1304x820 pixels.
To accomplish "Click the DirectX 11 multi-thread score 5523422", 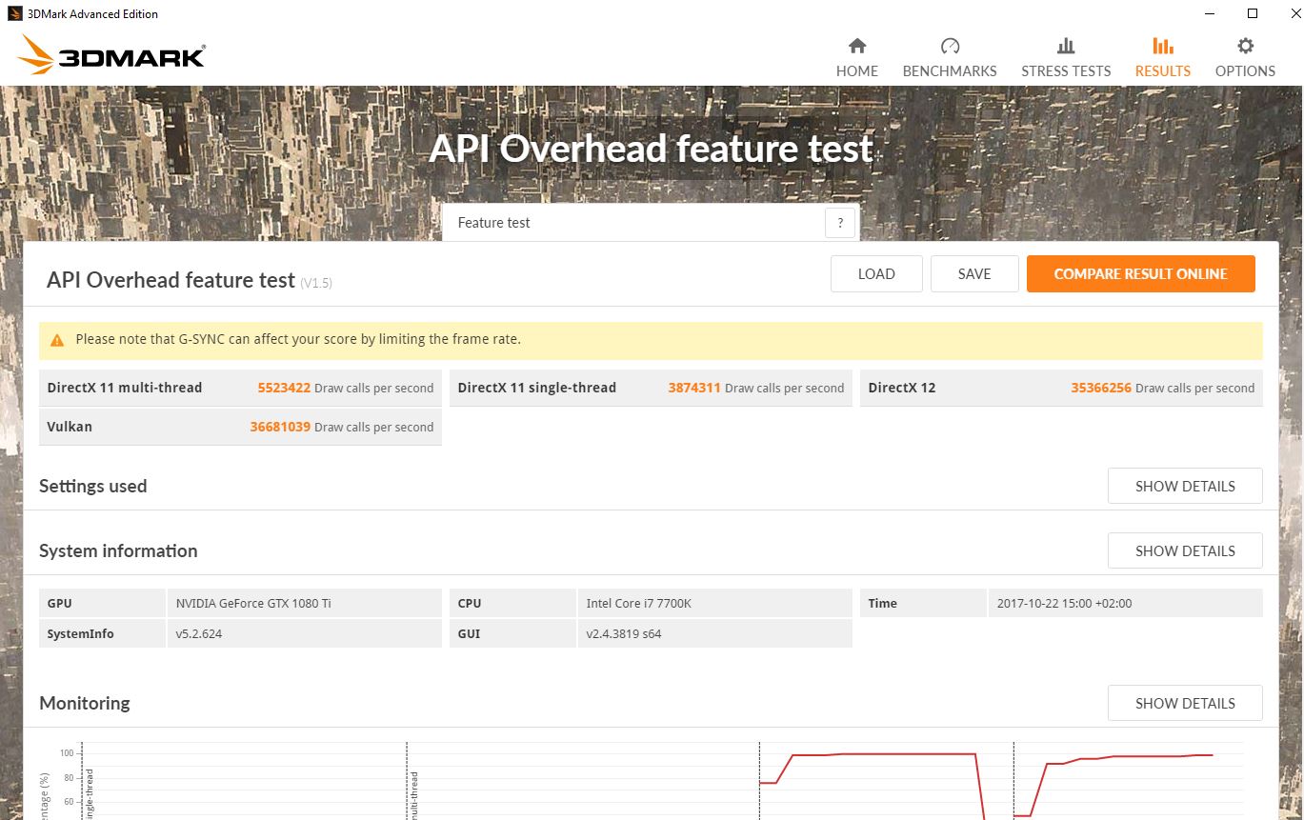I will (x=284, y=388).
